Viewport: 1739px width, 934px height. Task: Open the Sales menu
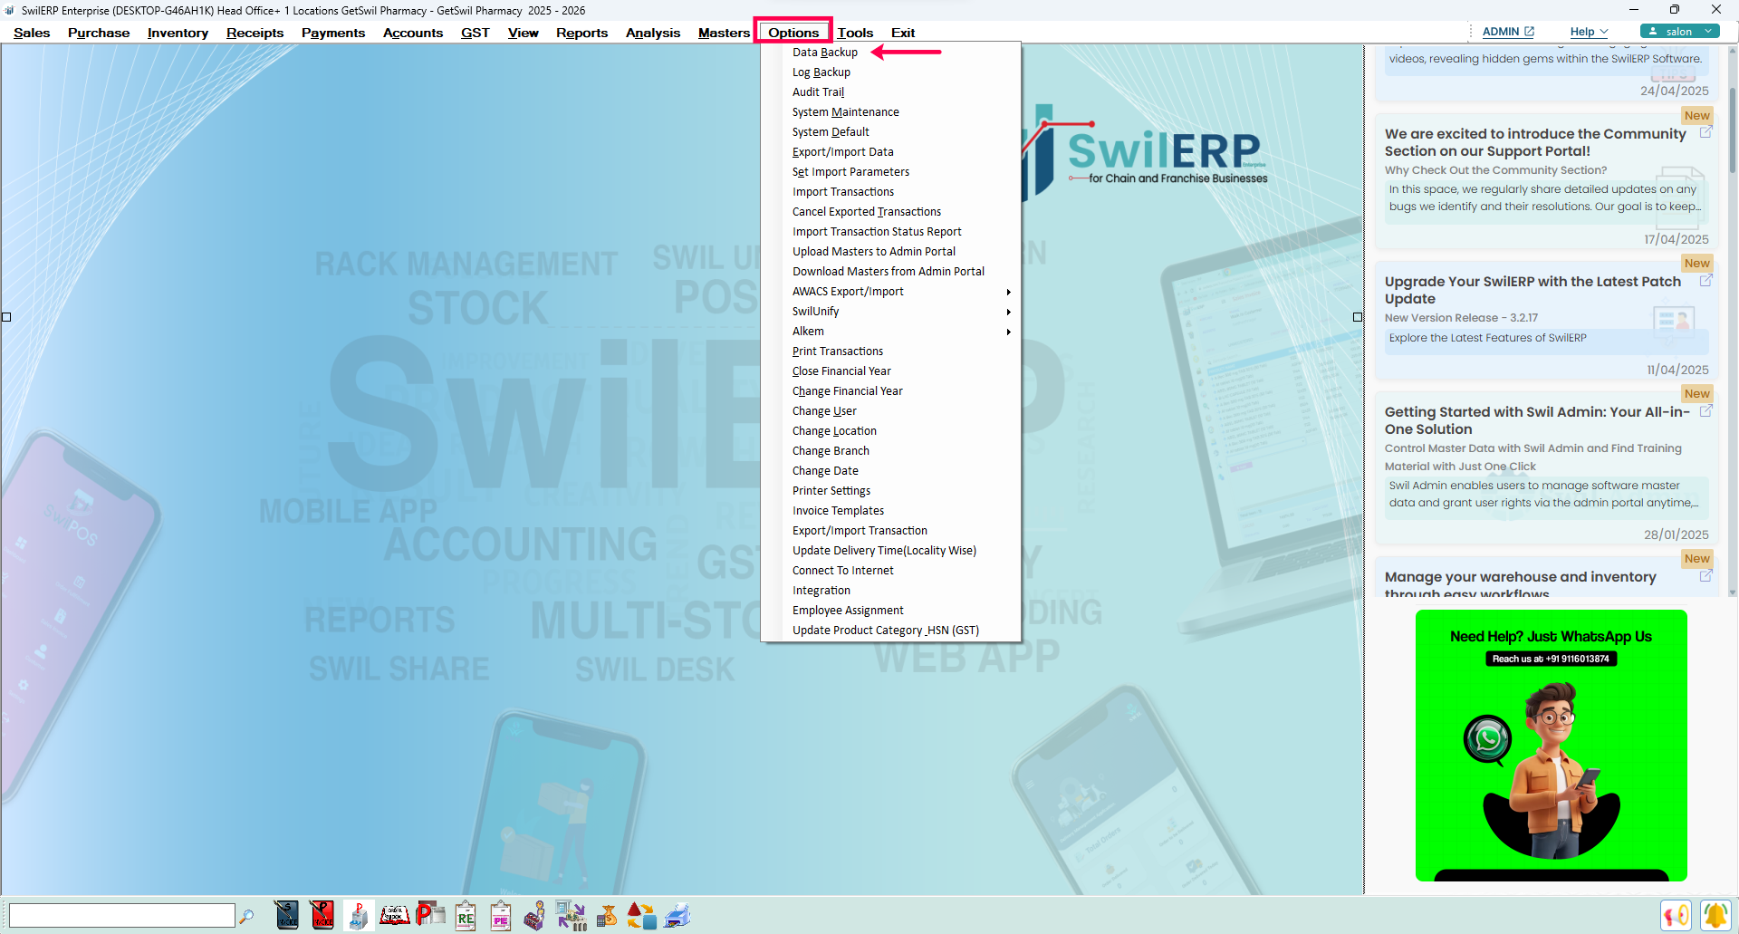click(x=32, y=33)
